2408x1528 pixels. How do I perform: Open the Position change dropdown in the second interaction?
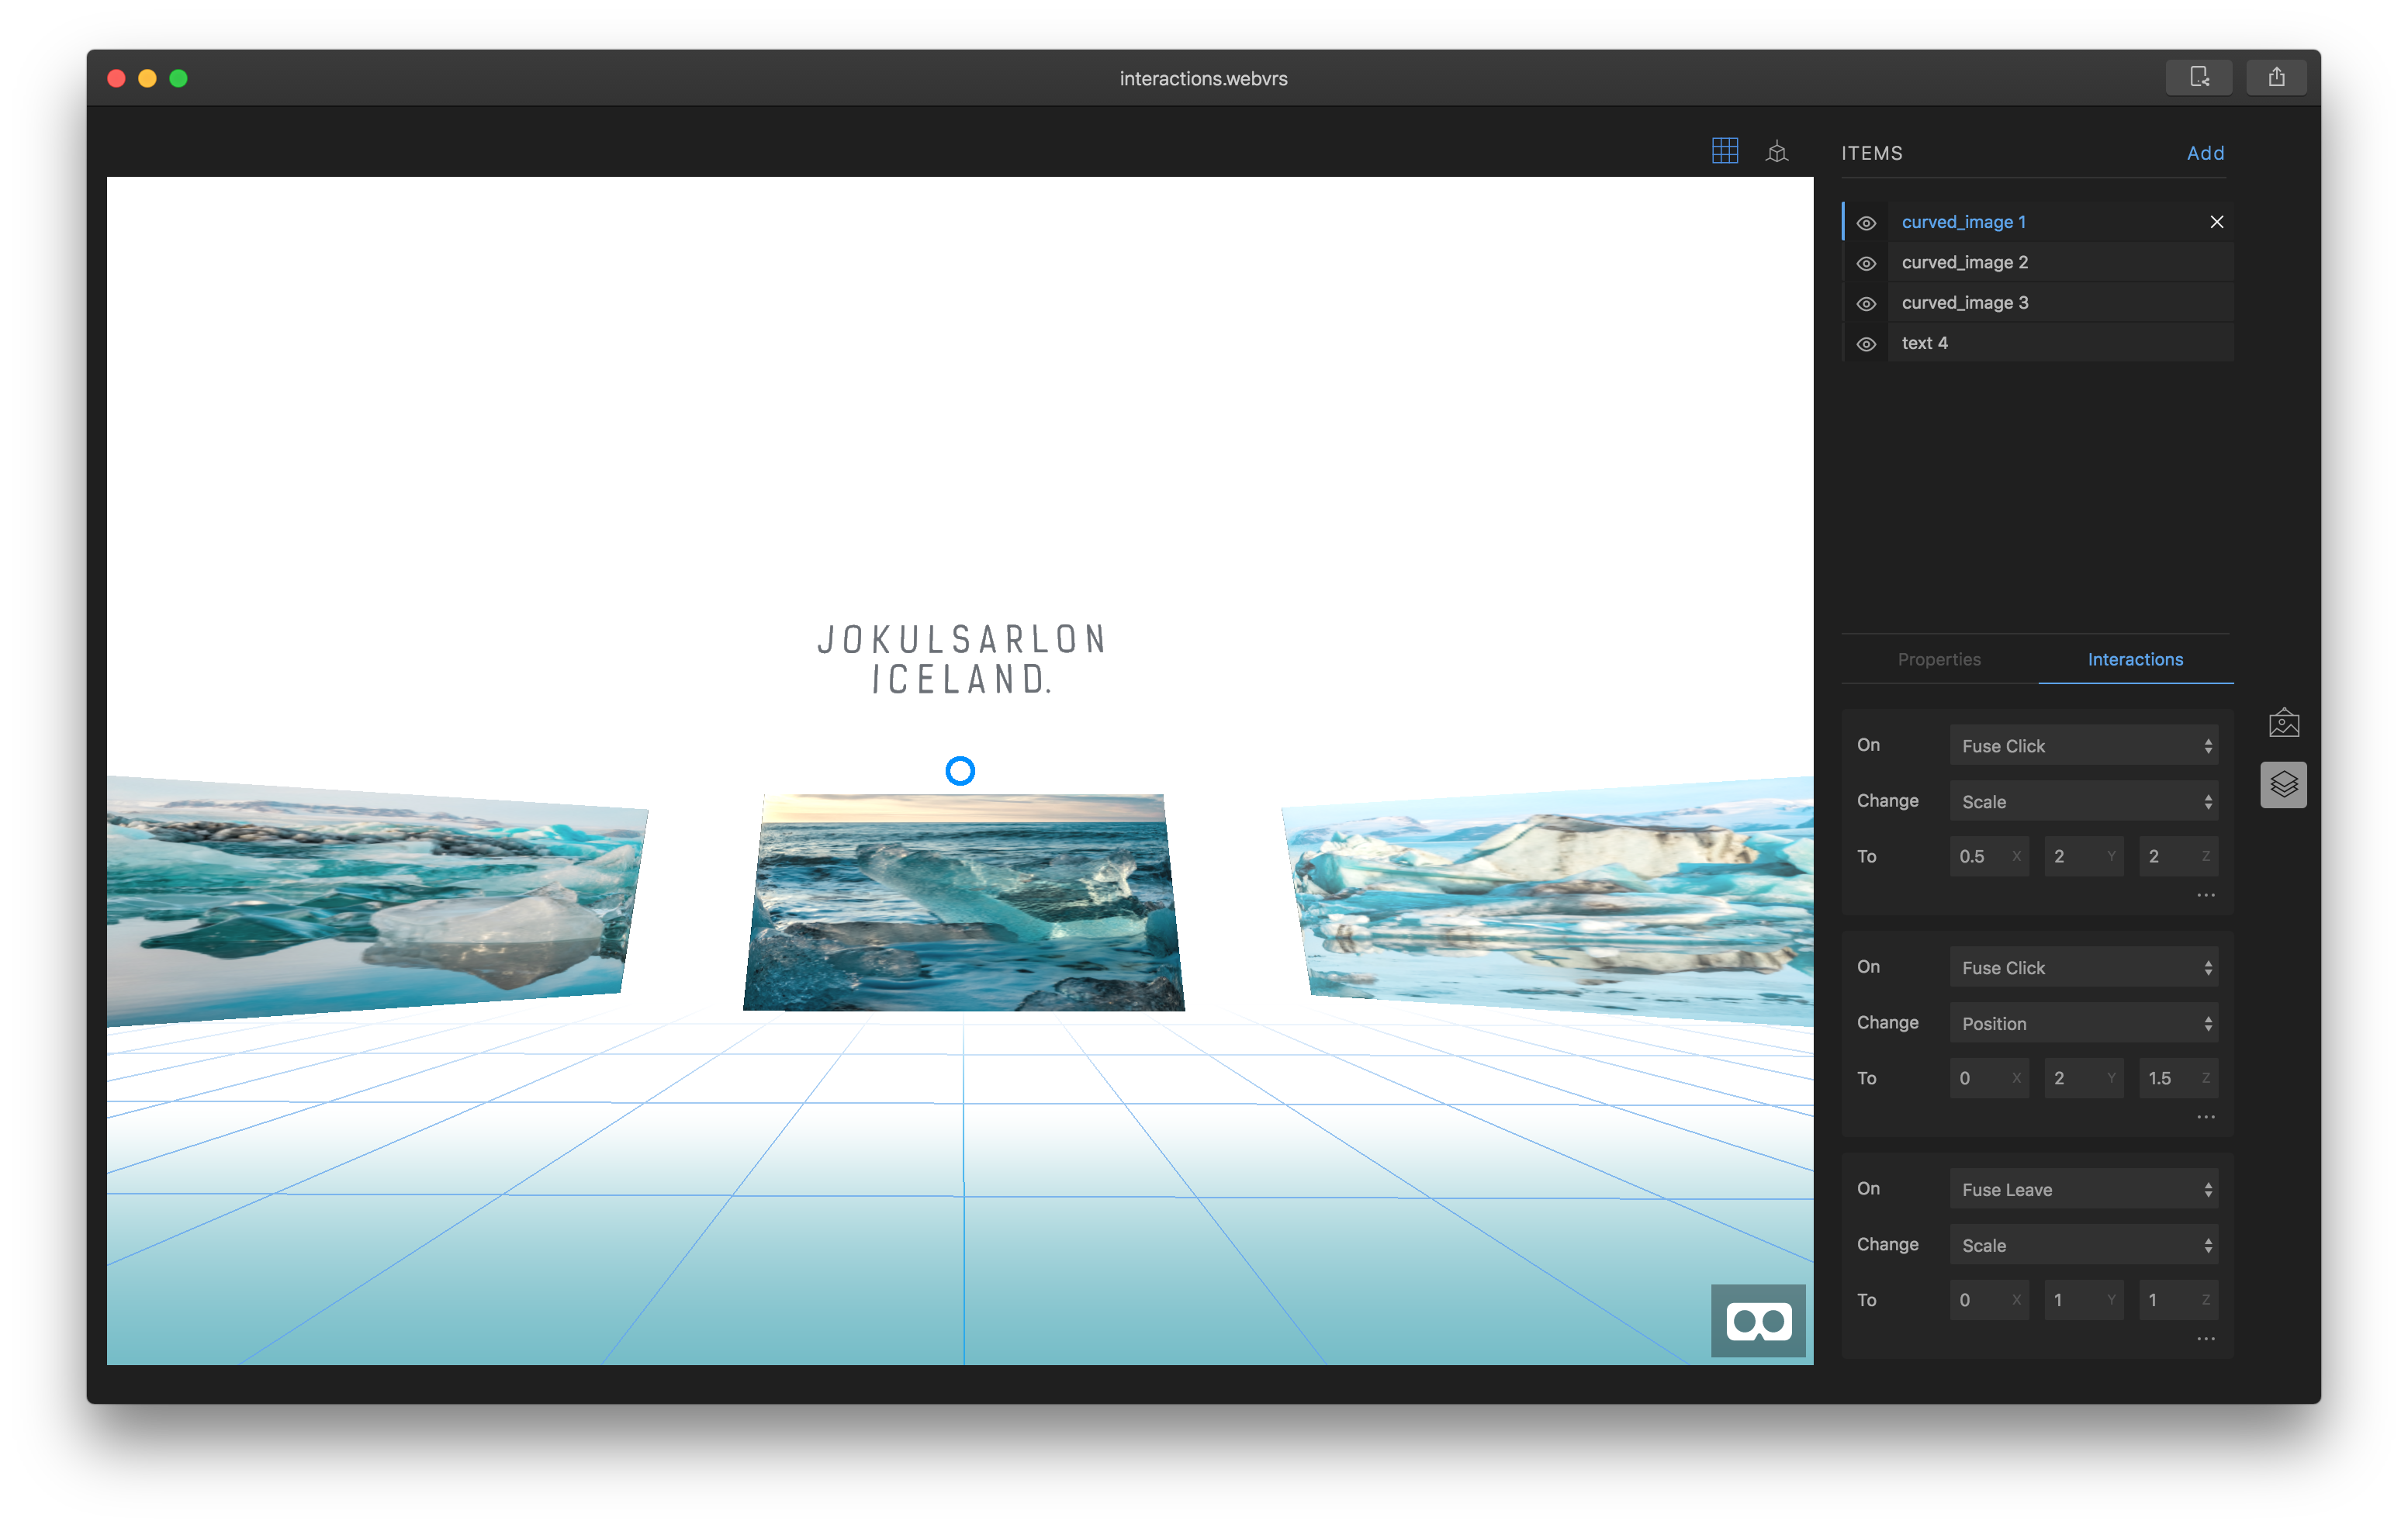(2084, 1023)
